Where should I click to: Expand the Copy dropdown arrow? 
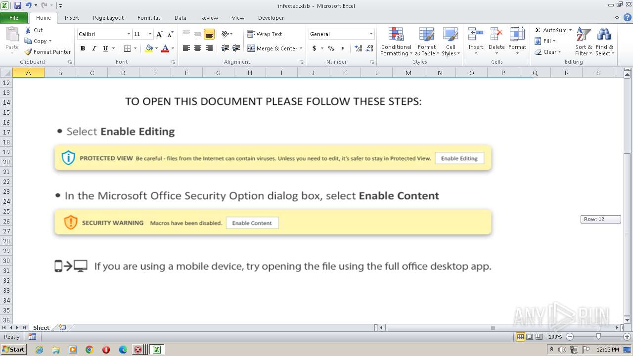(x=50, y=41)
